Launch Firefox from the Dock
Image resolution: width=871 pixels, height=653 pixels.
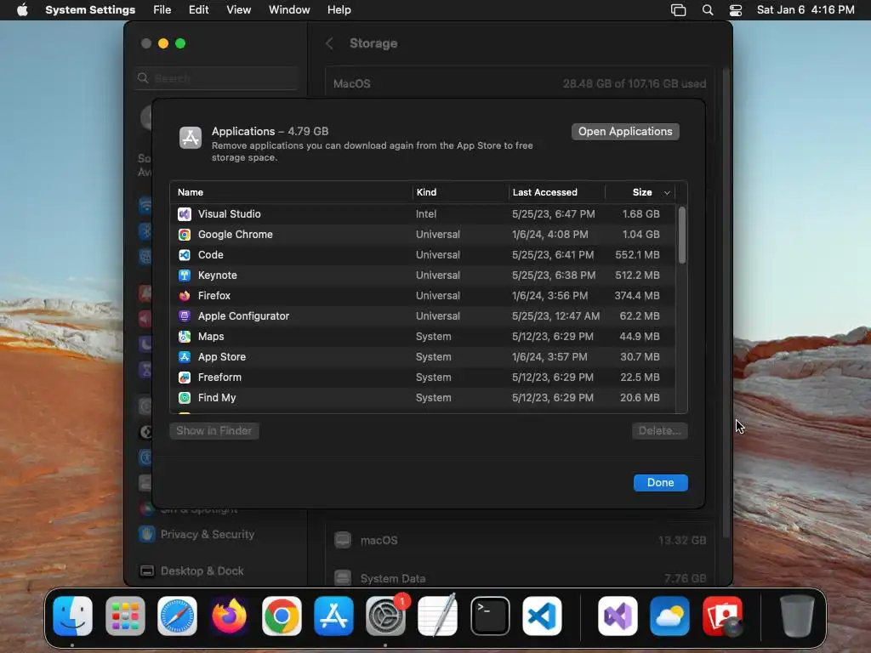(230, 616)
